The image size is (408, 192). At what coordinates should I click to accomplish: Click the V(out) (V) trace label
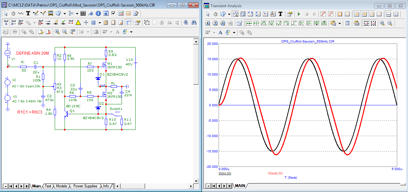(x=275, y=173)
